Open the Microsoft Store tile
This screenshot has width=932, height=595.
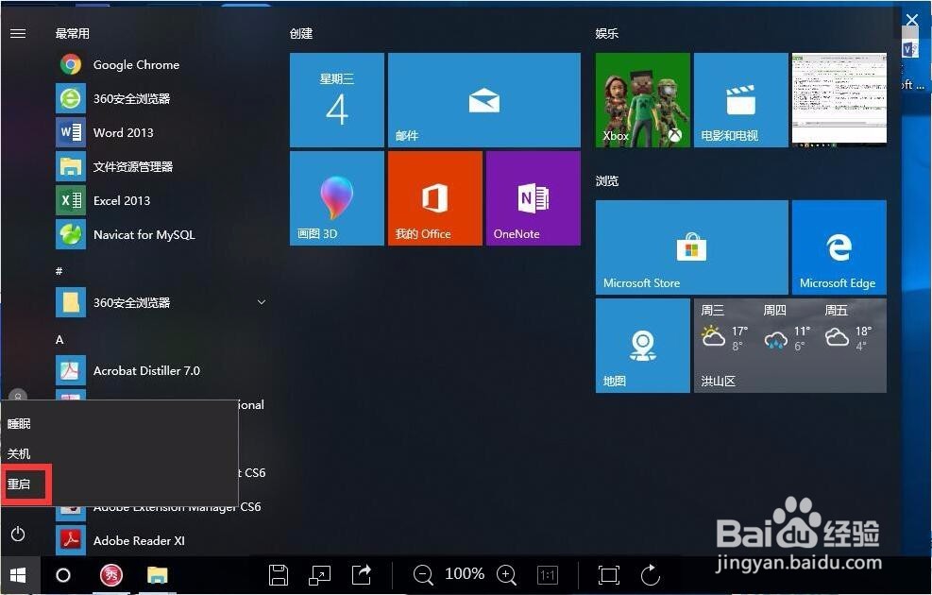692,246
